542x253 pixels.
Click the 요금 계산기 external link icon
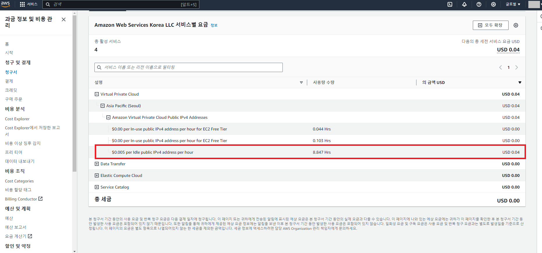pyautogui.click(x=30, y=236)
